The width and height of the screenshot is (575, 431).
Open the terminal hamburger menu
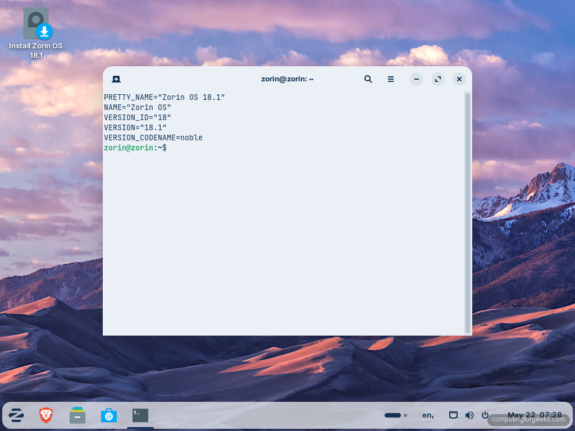(391, 79)
